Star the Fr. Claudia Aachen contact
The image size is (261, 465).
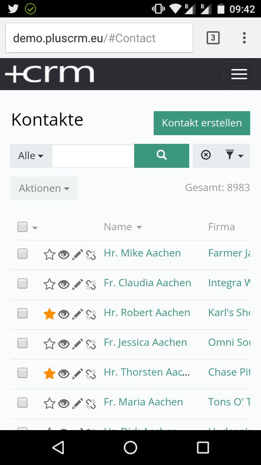click(x=49, y=284)
